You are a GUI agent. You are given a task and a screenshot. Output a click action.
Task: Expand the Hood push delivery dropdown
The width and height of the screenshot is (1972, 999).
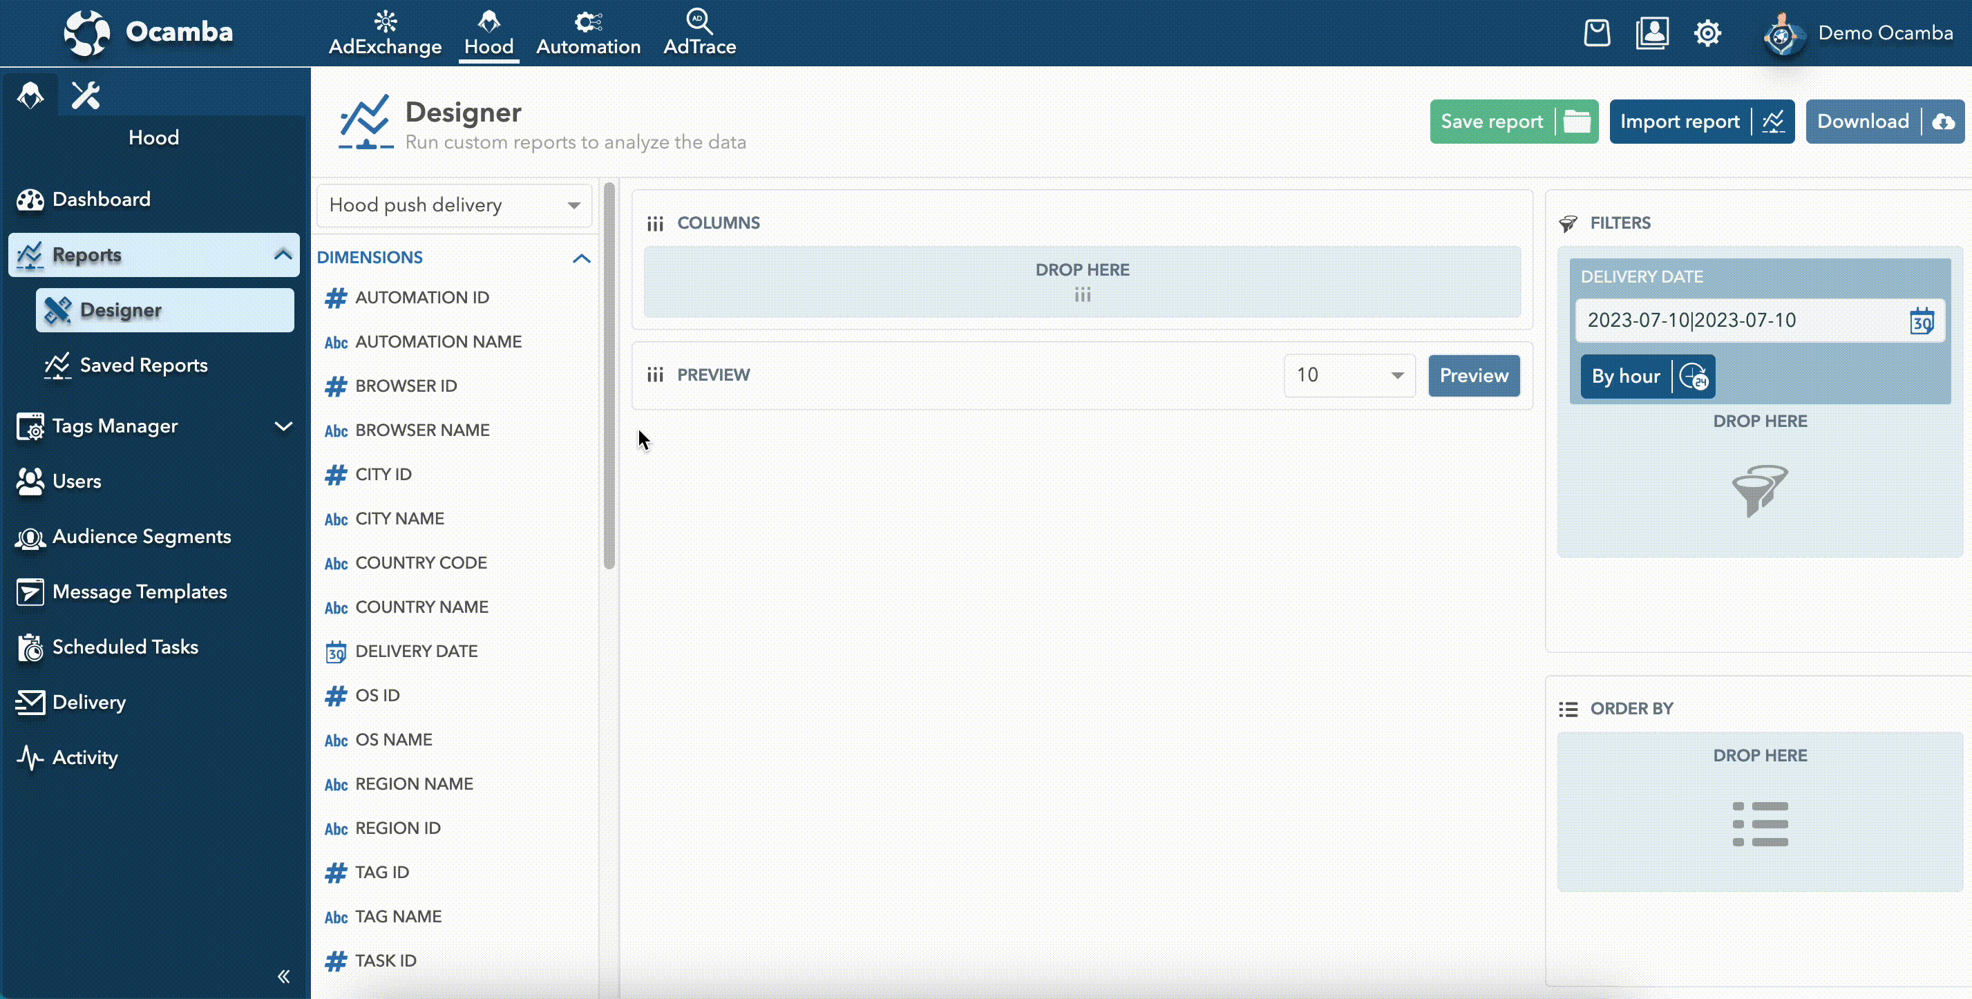573,205
